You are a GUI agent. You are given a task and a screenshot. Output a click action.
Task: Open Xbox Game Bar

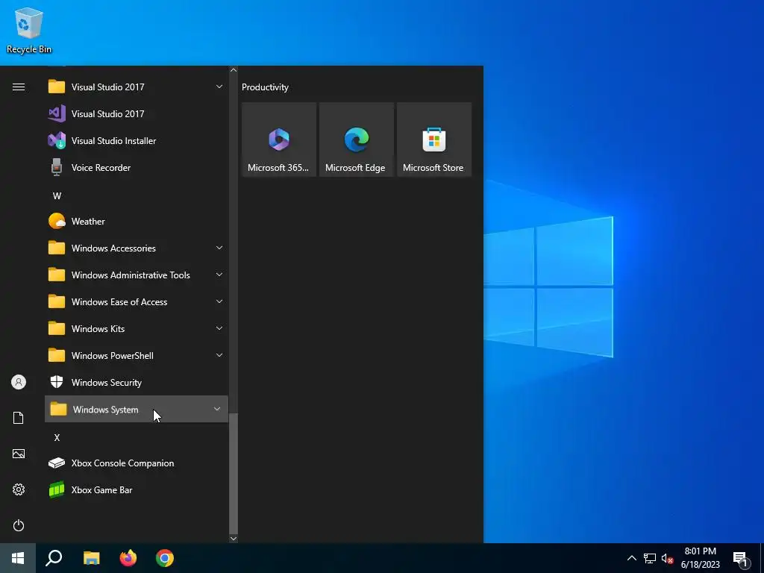[x=137, y=489]
